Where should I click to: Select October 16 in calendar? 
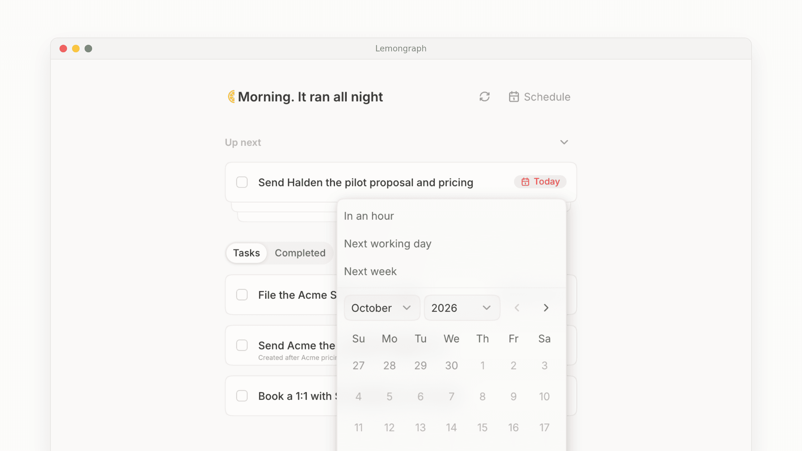(513, 428)
